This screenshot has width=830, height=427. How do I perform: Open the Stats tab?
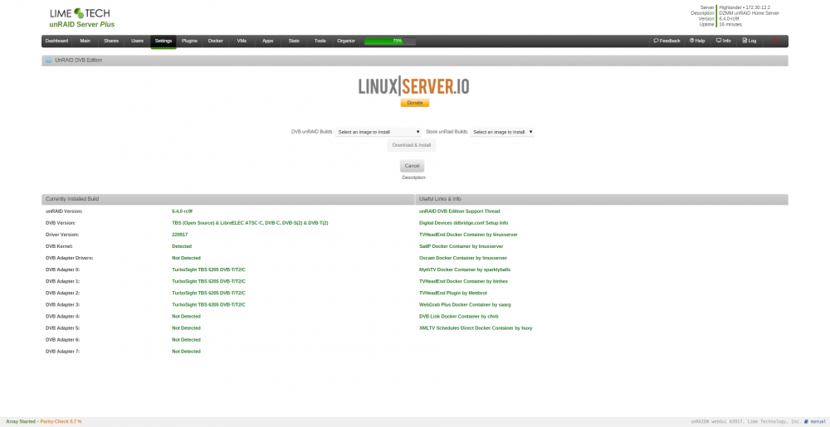[x=294, y=41]
